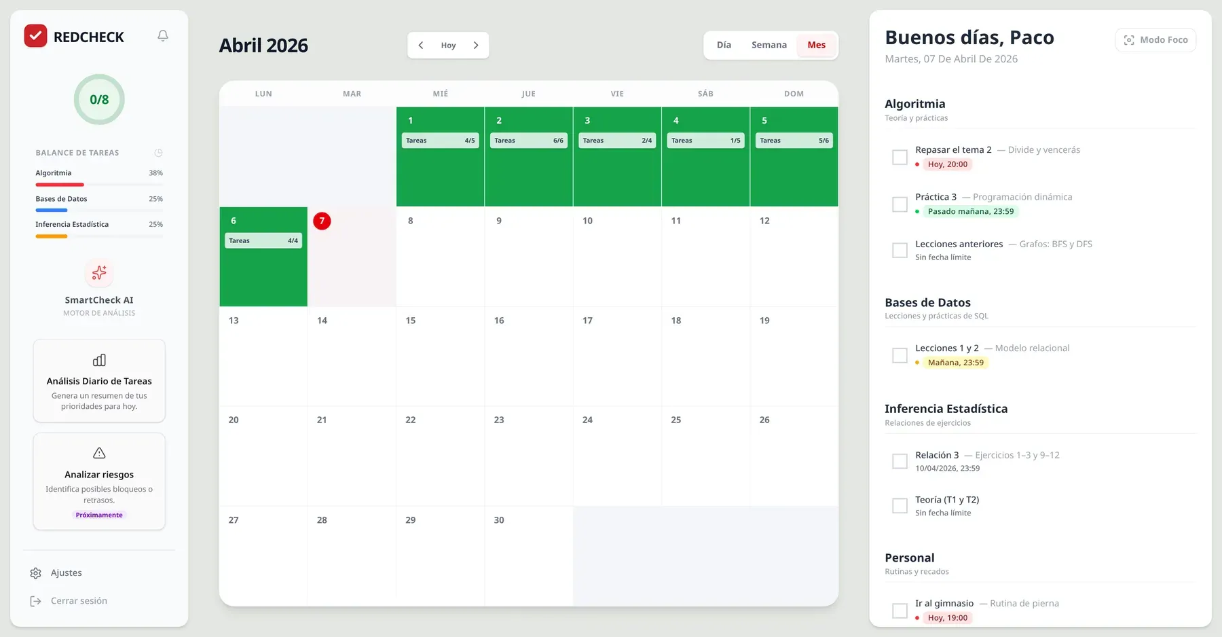
Task: Go to previous month arrow
Action: click(x=421, y=45)
